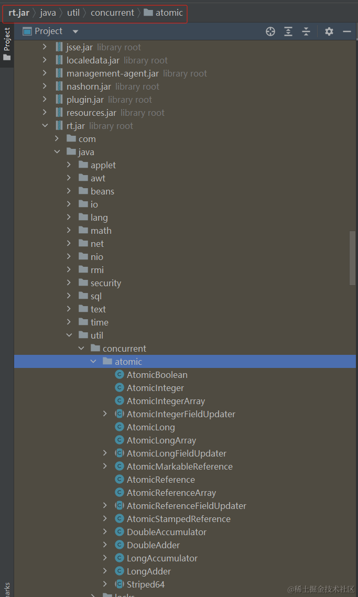
Task: Collapse the rt.jar library root
Action: click(45, 126)
